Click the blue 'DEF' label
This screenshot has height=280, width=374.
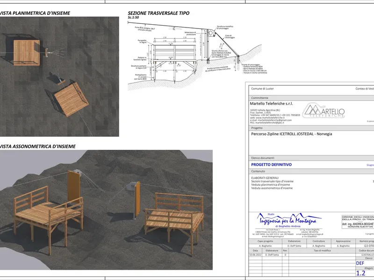(360, 263)
